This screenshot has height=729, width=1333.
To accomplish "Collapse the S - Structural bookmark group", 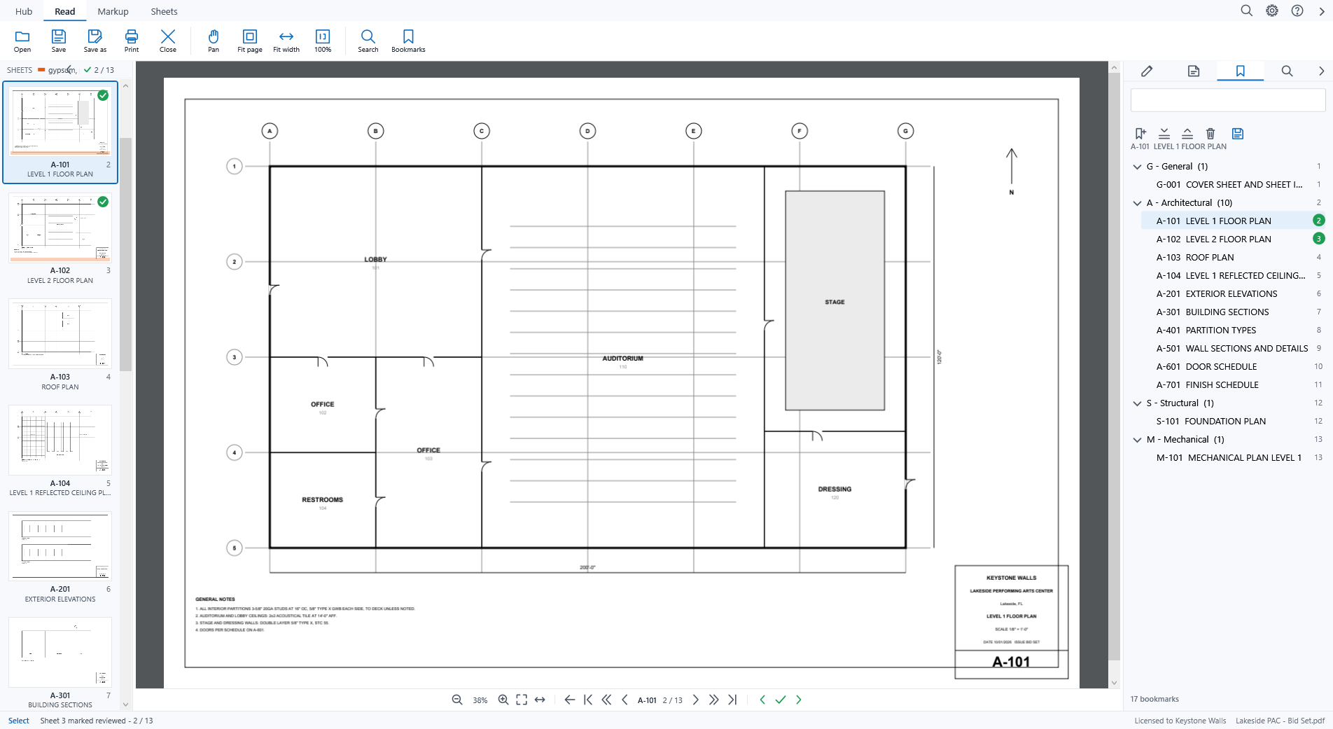I will click(1137, 403).
